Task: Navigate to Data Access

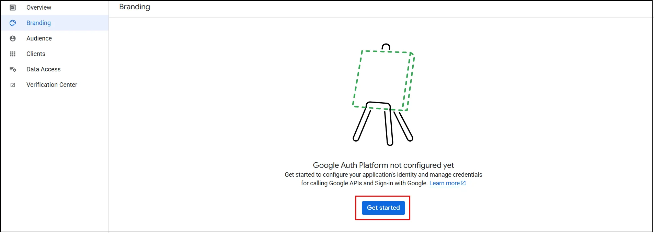Action: pos(55,69)
